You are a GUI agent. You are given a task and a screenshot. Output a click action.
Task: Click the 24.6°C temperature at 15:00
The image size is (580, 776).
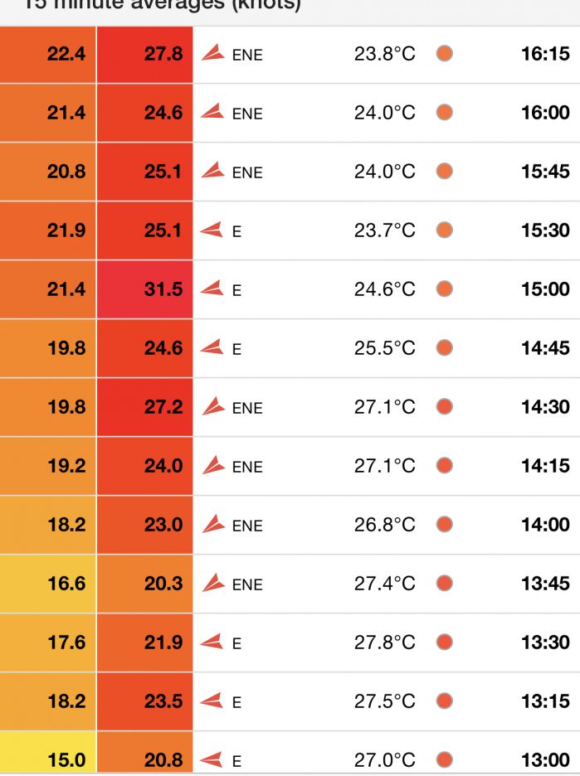385,289
